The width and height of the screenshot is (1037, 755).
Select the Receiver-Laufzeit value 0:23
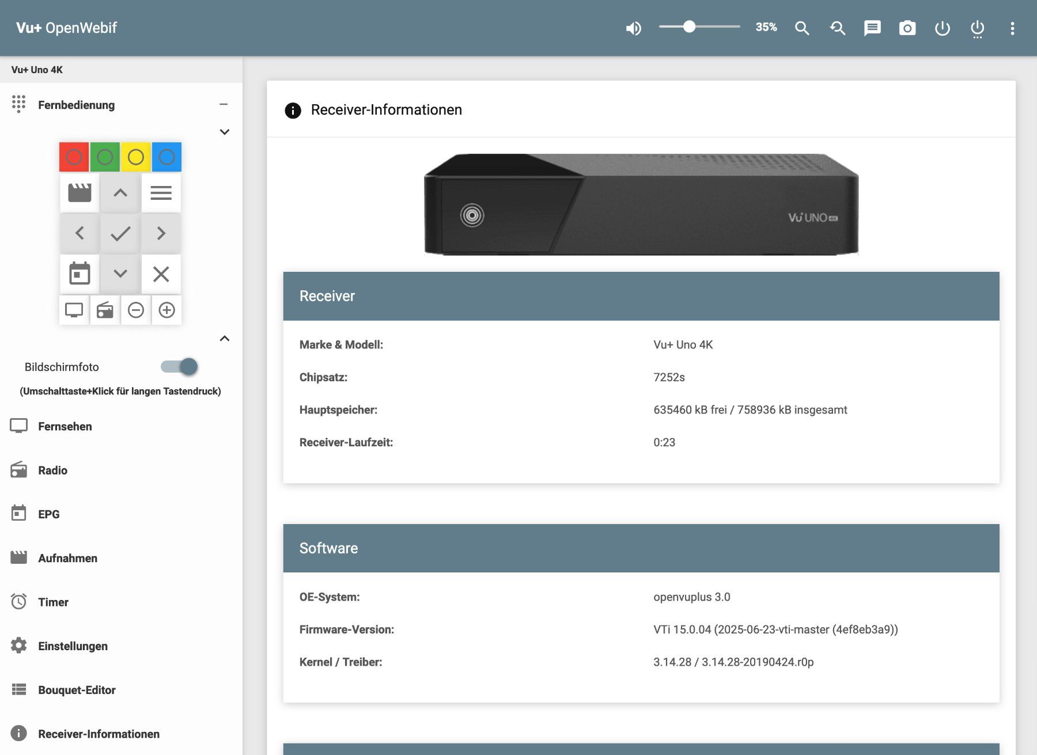664,442
